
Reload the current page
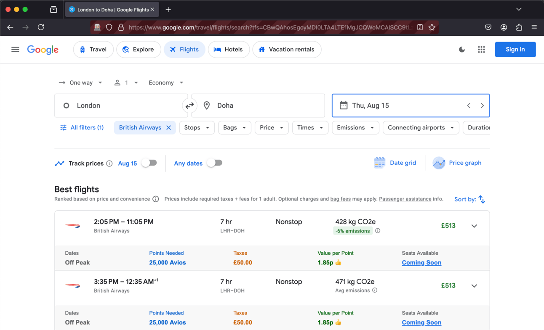pyautogui.click(x=41, y=27)
